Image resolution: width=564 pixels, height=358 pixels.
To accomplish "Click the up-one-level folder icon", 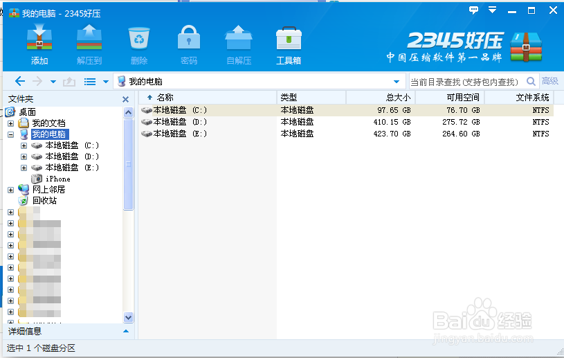I will click(69, 82).
